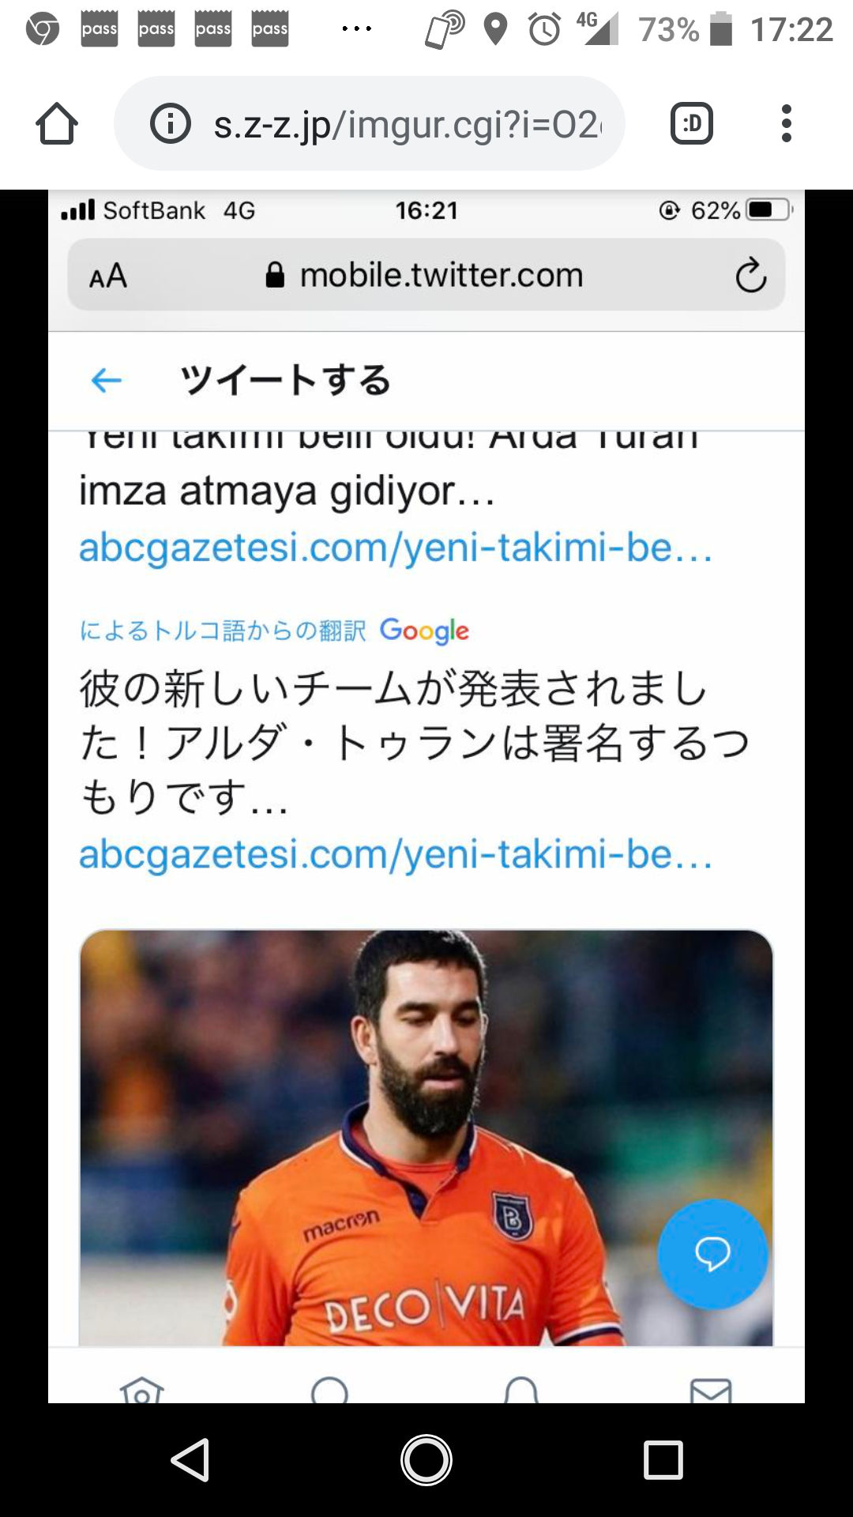
Task: Tap the Twitter notifications bell tab
Action: pos(521,1390)
